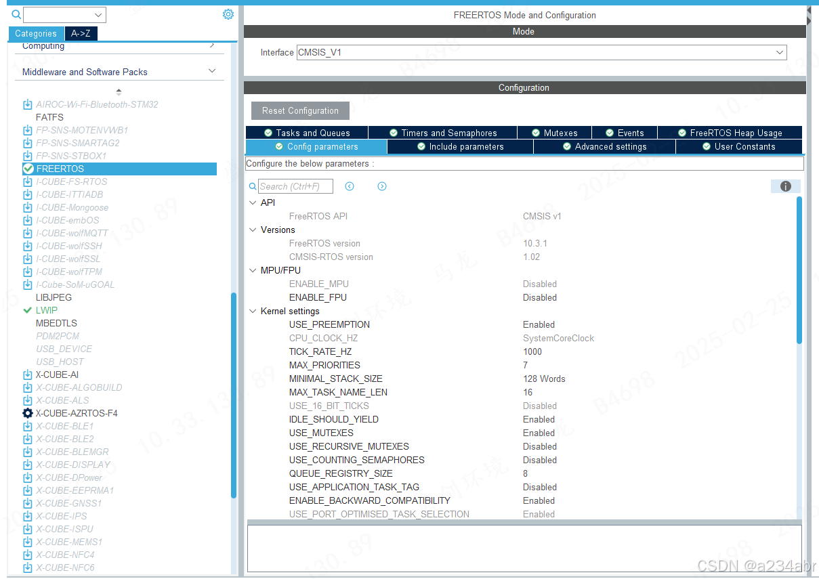Click the download icon next to I-CUBE-Mongoose

[28, 207]
